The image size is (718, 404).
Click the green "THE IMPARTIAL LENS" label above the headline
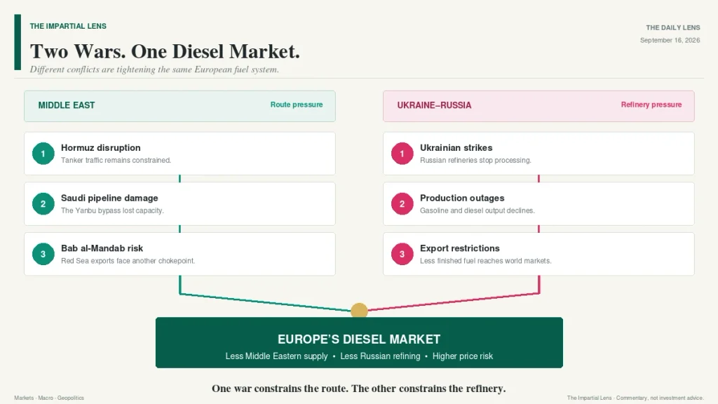pyautogui.click(x=68, y=26)
